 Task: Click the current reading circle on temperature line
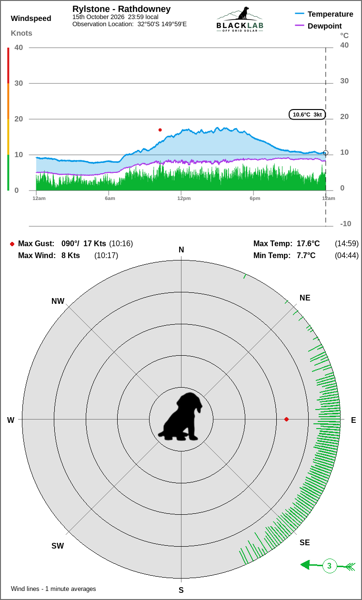pyautogui.click(x=326, y=153)
